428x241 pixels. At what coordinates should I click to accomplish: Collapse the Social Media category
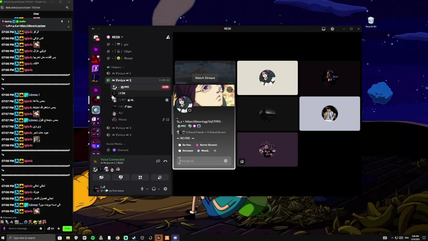click(x=115, y=144)
